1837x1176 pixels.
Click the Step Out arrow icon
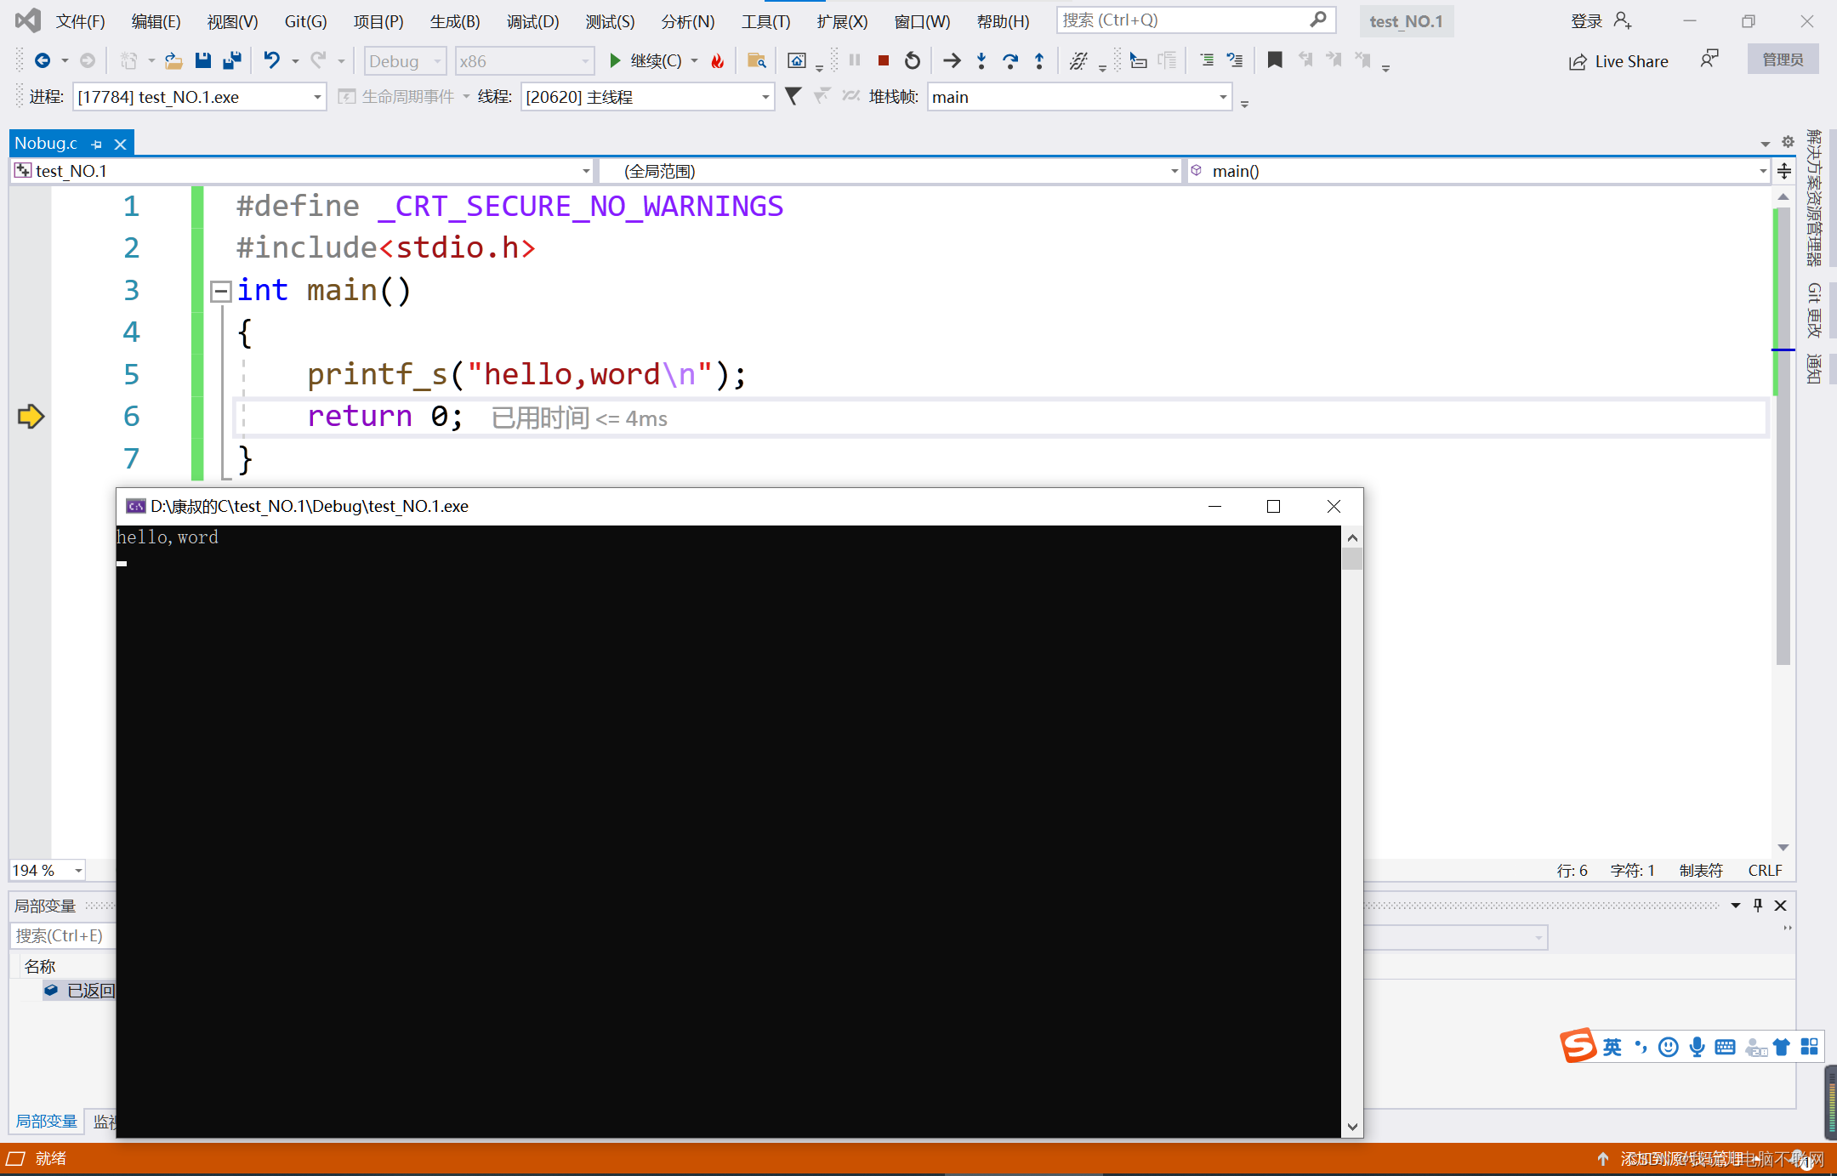tap(1039, 60)
